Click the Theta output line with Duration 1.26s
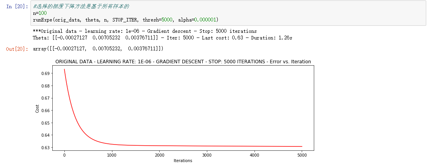Viewport: 427px width, 166px height. [162, 37]
